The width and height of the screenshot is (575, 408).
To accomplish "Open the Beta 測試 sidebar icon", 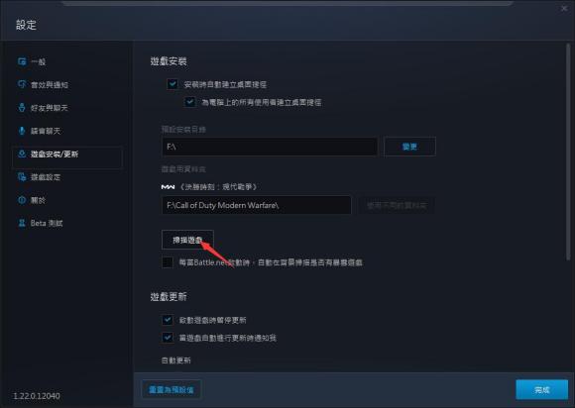I will [22, 223].
